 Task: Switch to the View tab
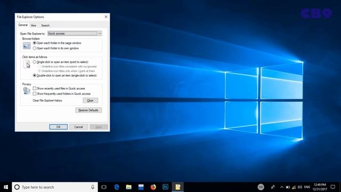click(34, 26)
